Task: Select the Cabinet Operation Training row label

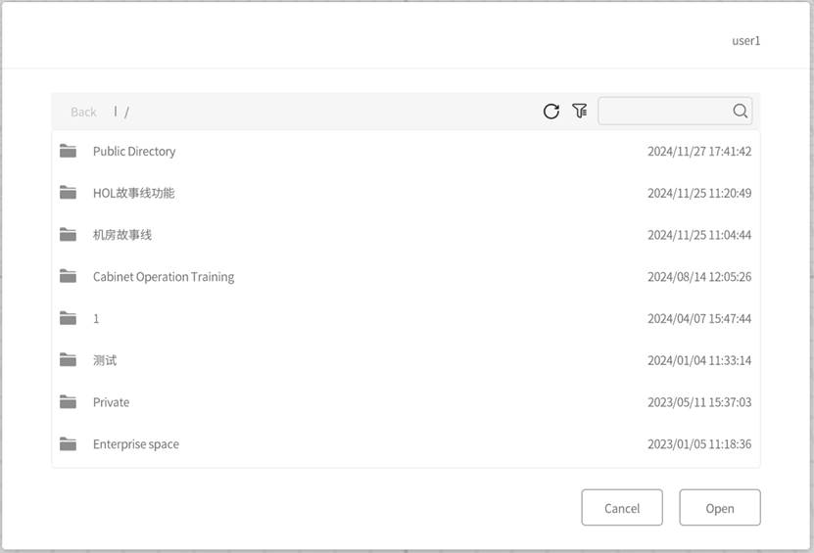Action: pos(164,277)
